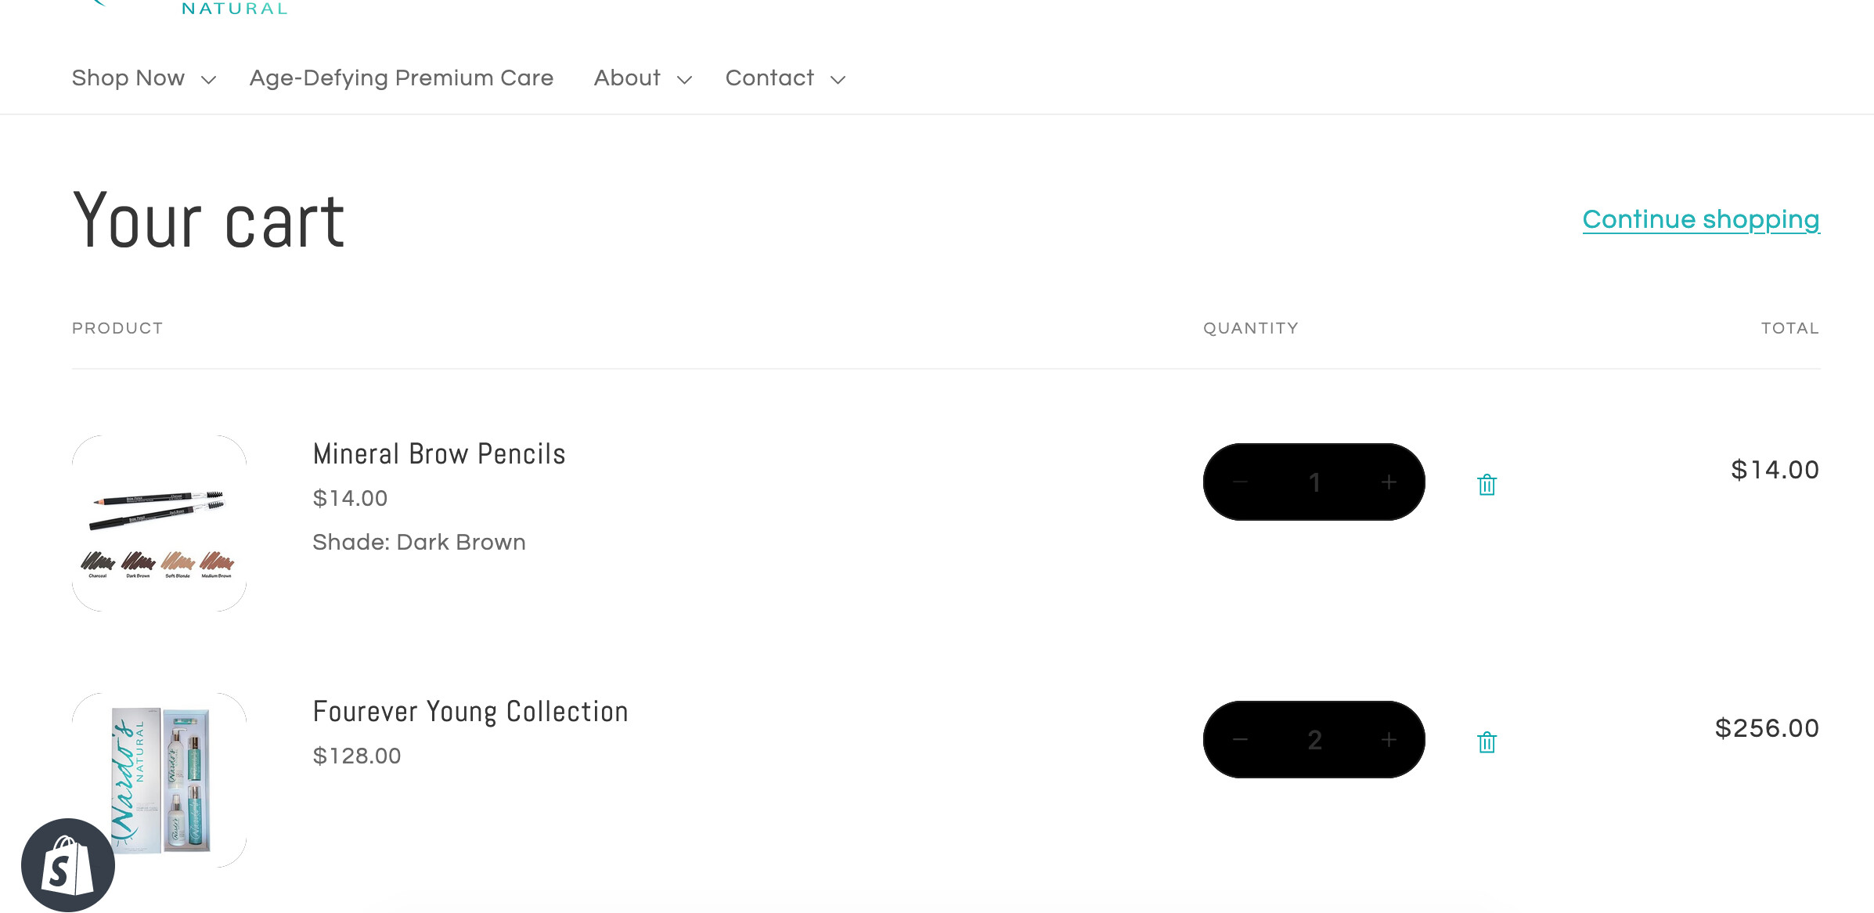The width and height of the screenshot is (1874, 913).
Task: Expand the Contact dropdown menu
Action: tap(785, 78)
